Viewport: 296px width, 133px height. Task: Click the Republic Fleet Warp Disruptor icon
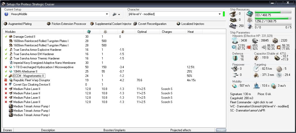(x=11, y=80)
